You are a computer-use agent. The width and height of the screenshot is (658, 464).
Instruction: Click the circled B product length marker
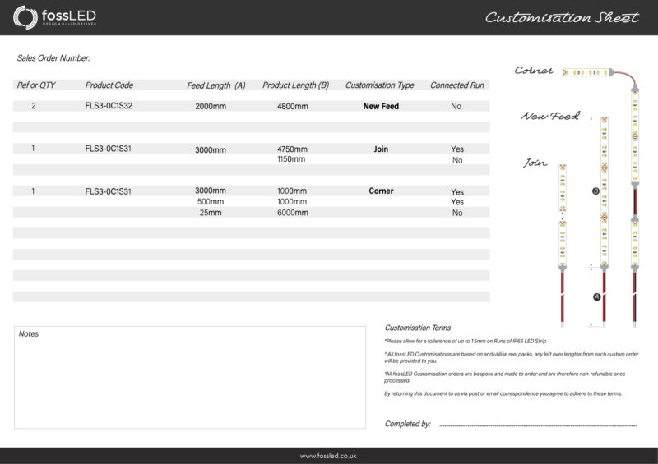(595, 191)
